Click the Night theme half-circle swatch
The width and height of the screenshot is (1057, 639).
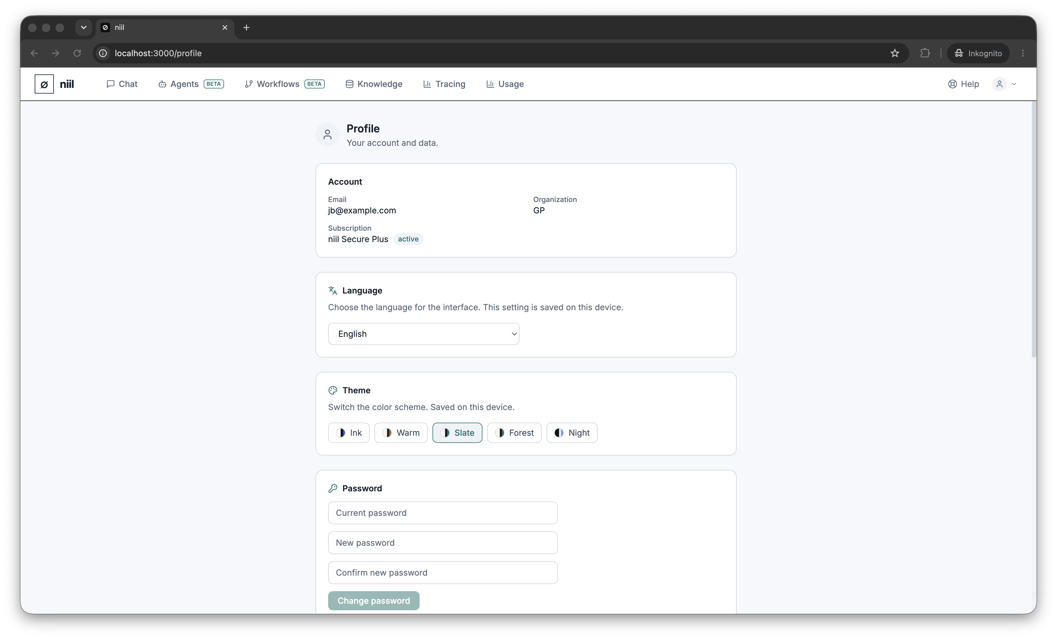pyautogui.click(x=559, y=433)
